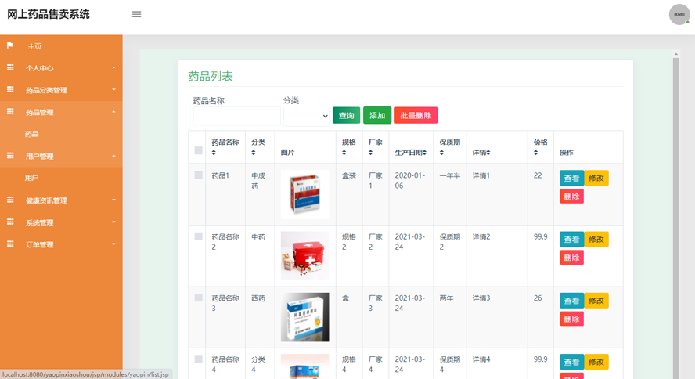Select 个人中心 sidebar label
The height and width of the screenshot is (379, 695).
tap(39, 68)
